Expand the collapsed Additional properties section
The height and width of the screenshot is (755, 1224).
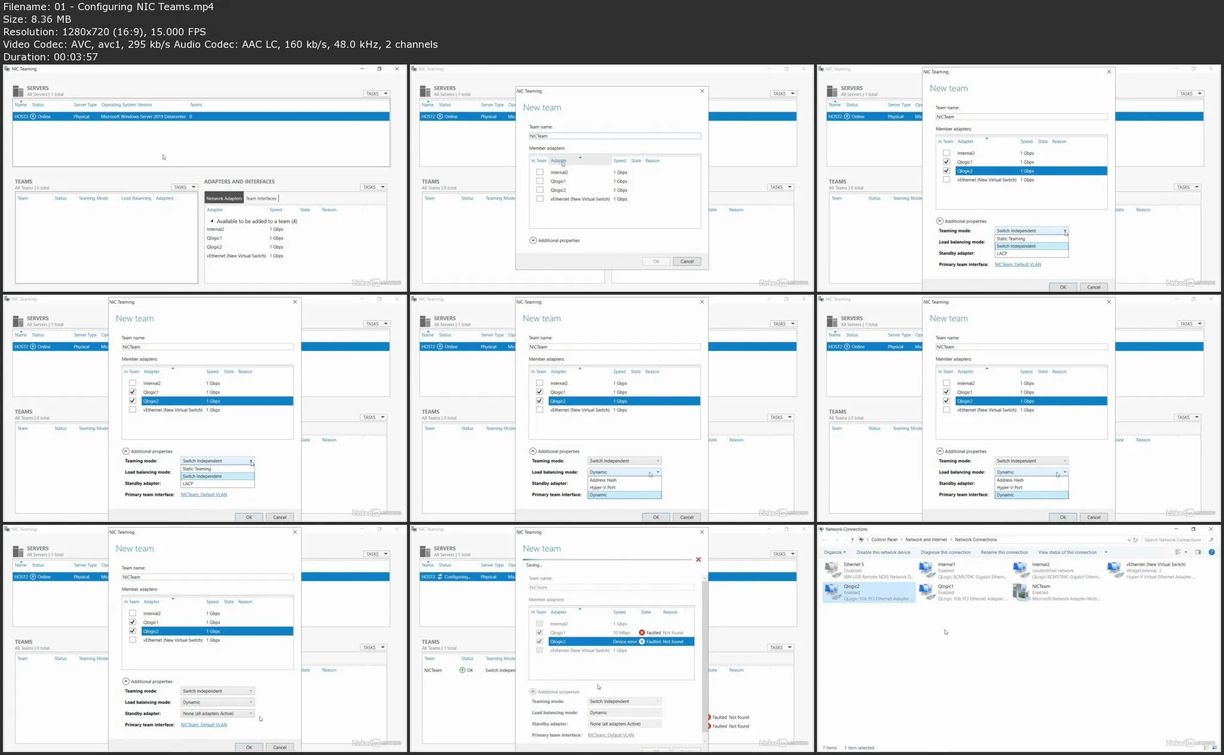(533, 240)
